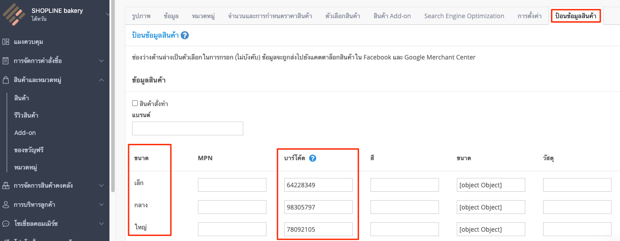Screen dimensions: 620x241
Task: Click the MPN field for ใหญ่ row
Action: [x=232, y=229]
